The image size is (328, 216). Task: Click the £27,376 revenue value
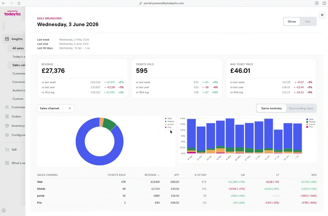click(x=53, y=71)
